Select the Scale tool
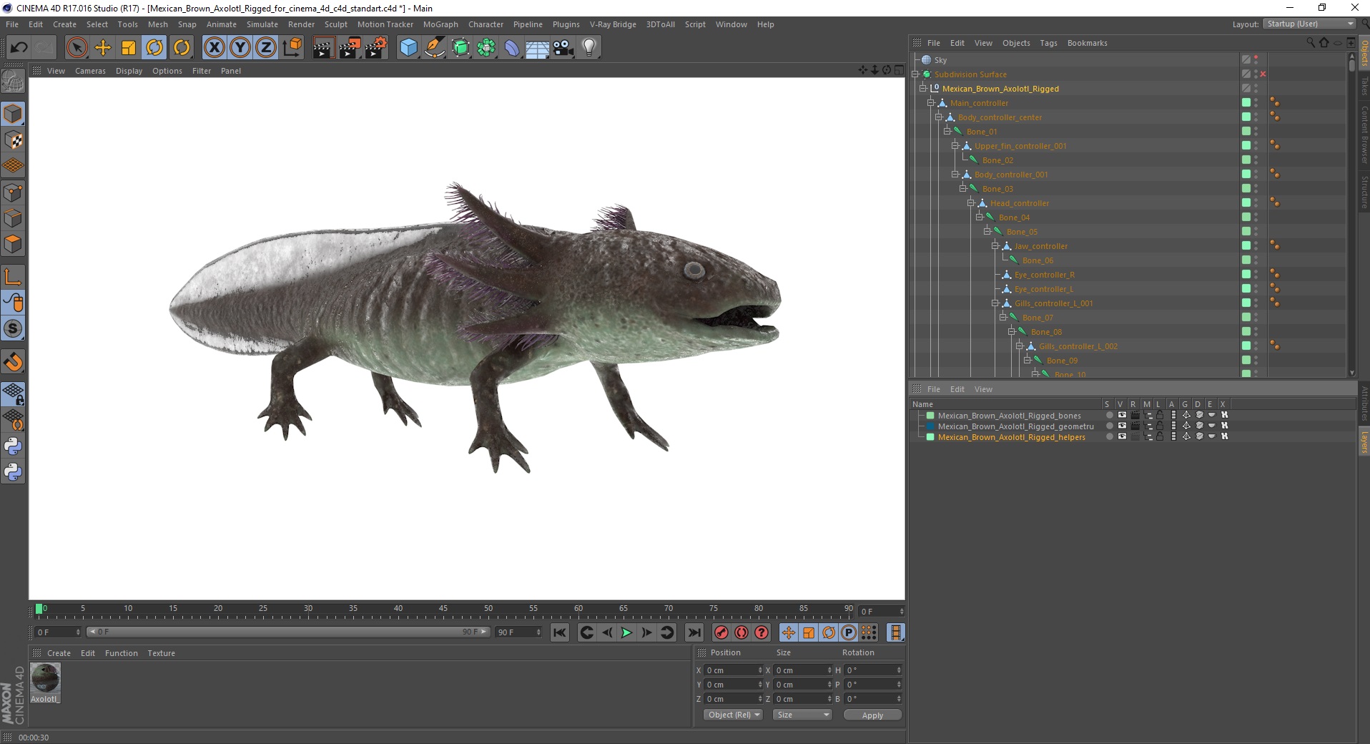The image size is (1370, 744). [x=129, y=48]
